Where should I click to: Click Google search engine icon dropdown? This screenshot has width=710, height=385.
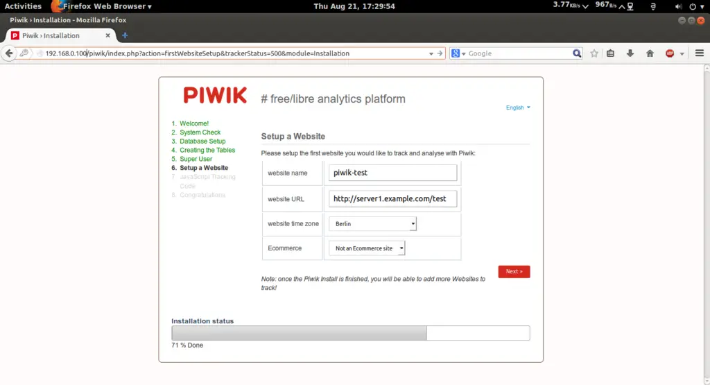pyautogui.click(x=458, y=53)
